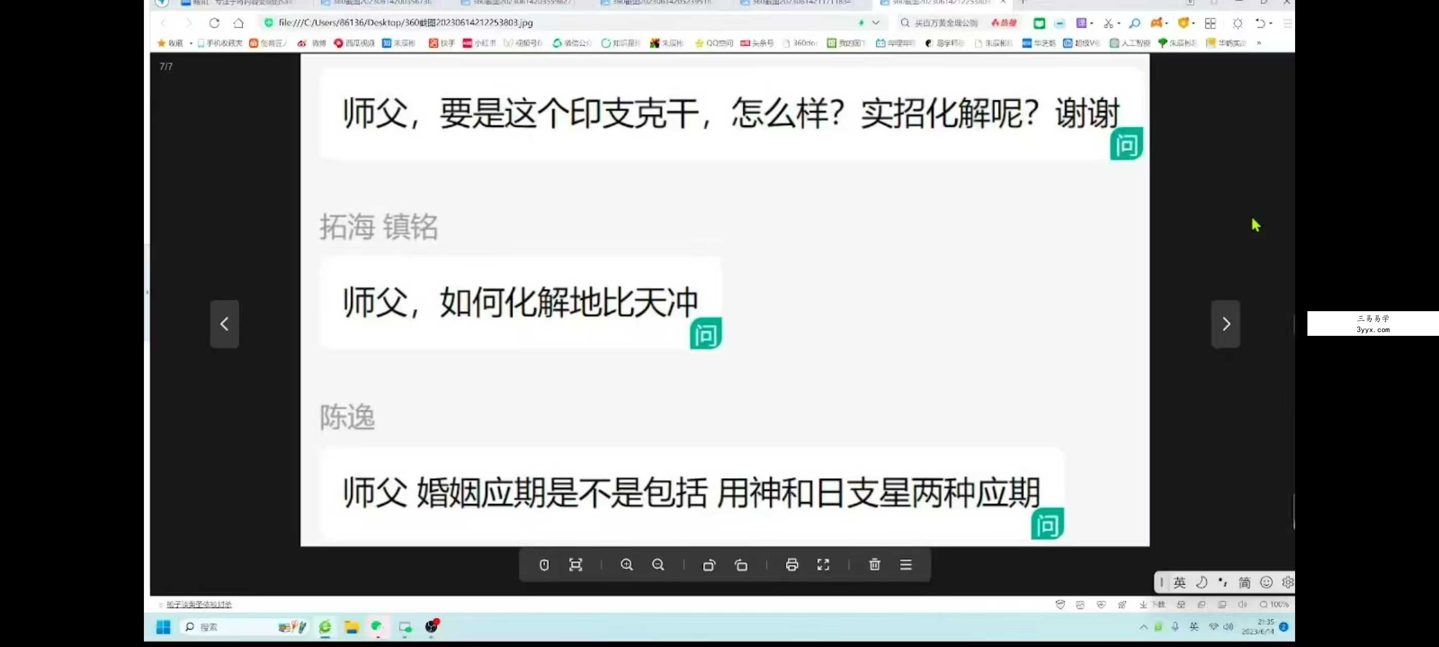Open the 快手 bookmark
Image resolution: width=1439 pixels, height=647 pixels.
pyautogui.click(x=442, y=43)
